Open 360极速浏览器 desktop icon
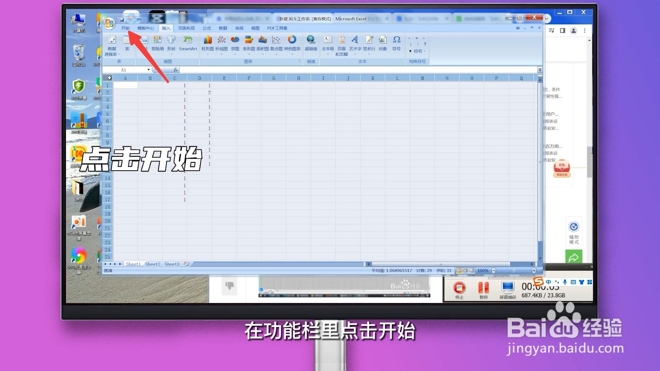 coord(78,261)
